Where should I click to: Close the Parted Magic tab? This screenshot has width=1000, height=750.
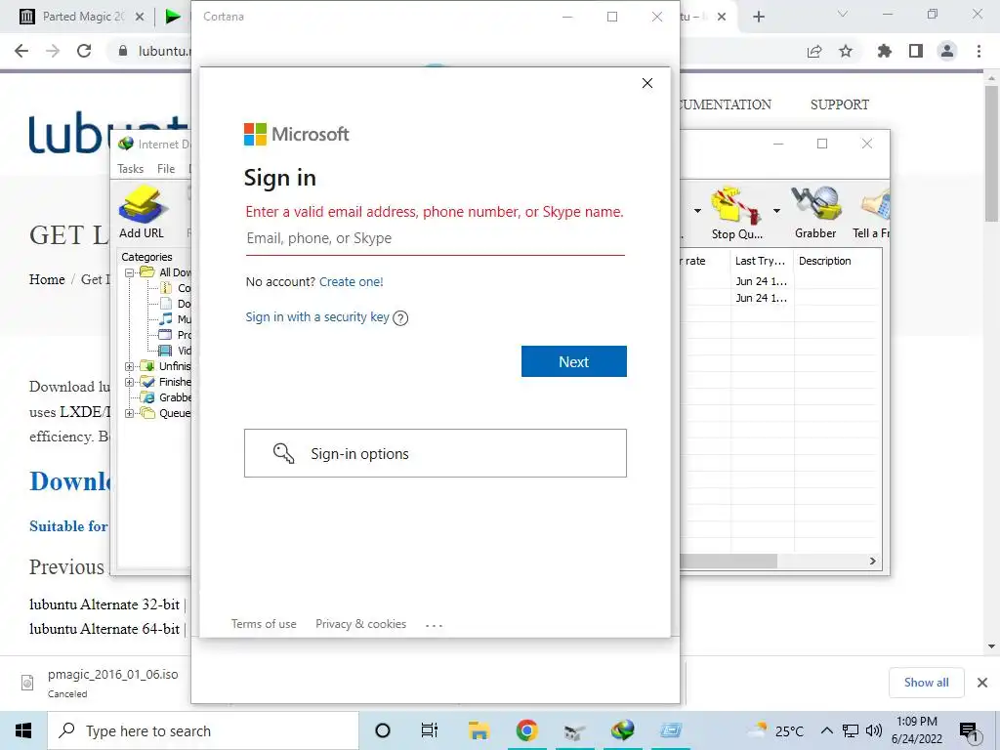(140, 17)
